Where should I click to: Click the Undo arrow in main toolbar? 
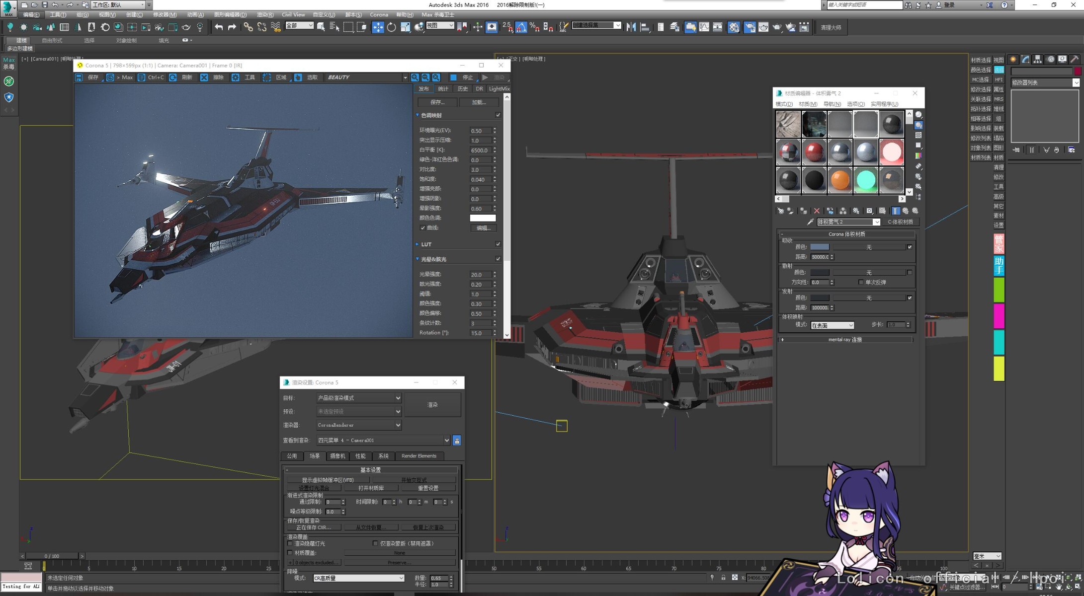pos(219,27)
